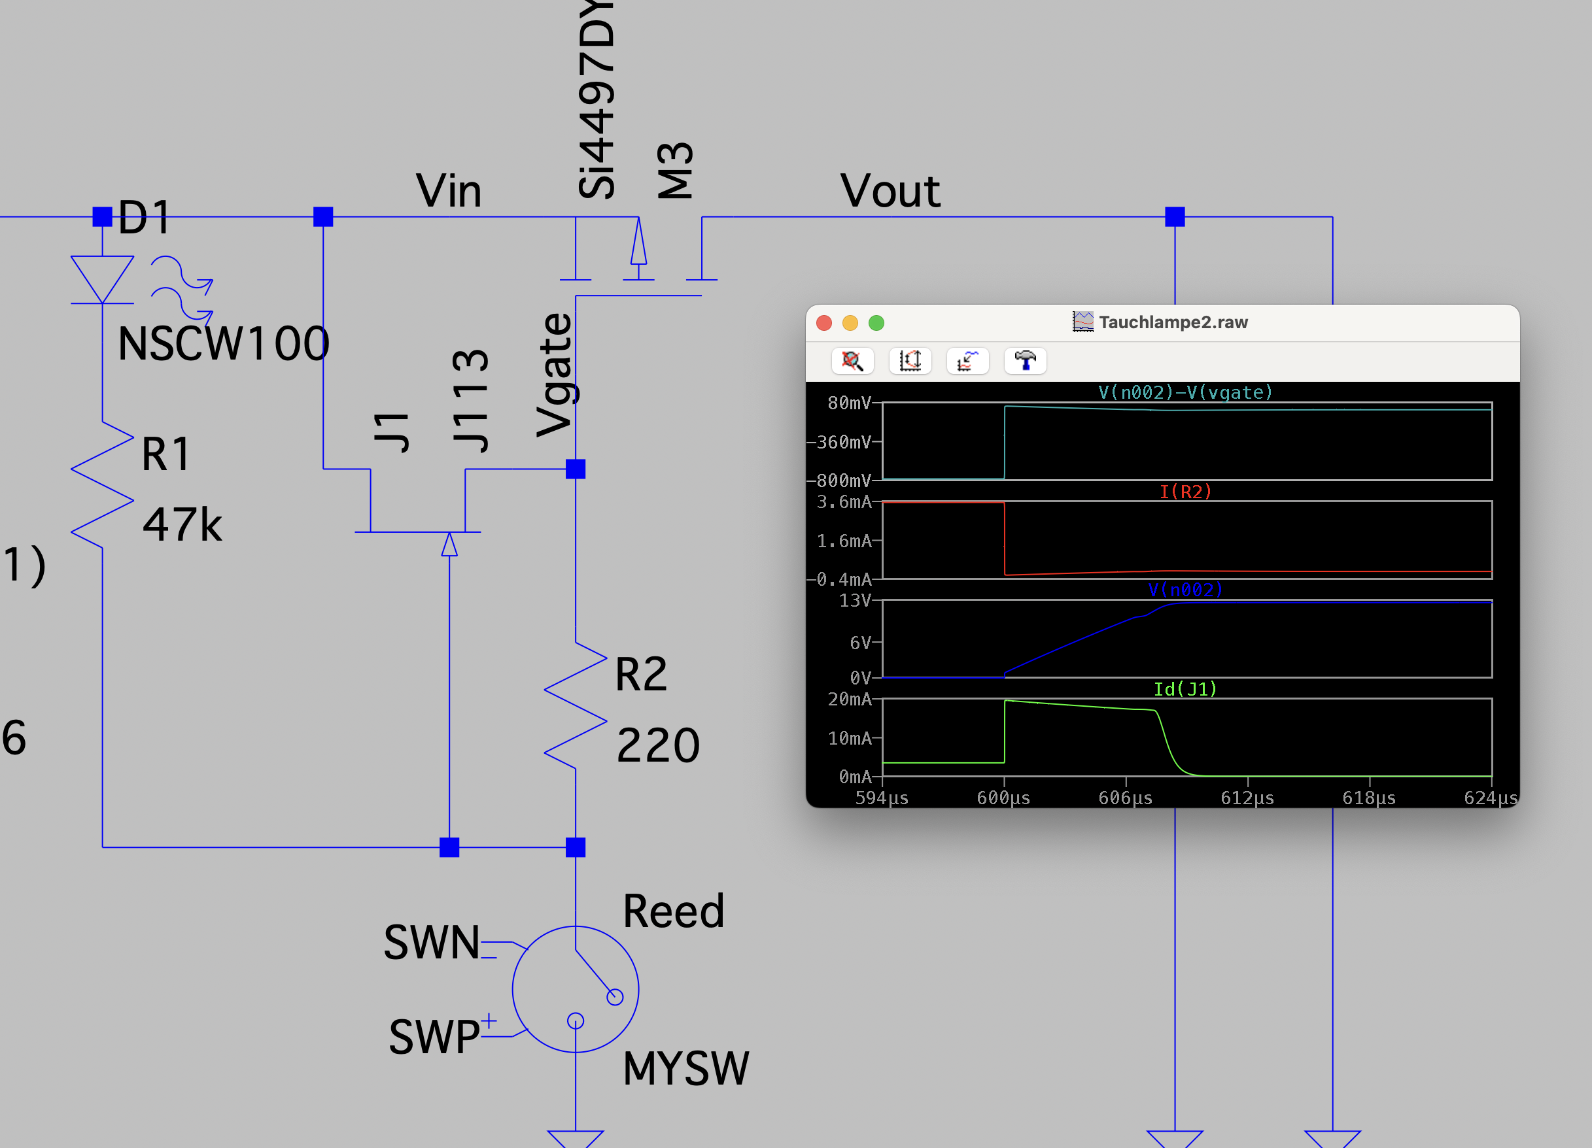Open the hammer control panel icon

[x=1026, y=361]
